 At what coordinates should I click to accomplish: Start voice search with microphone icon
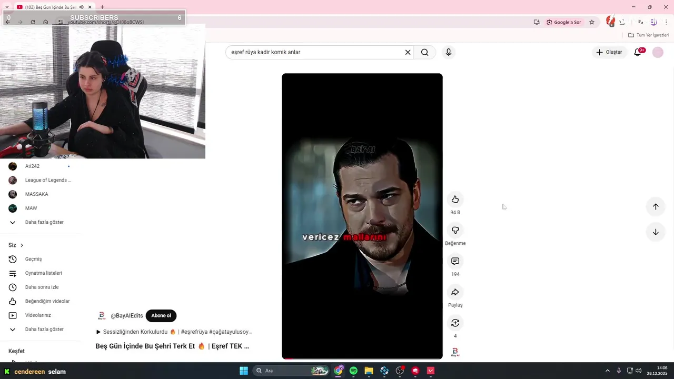[449, 52]
